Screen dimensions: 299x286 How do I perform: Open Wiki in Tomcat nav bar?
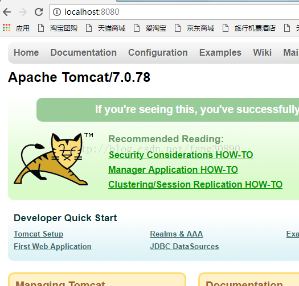click(x=262, y=52)
